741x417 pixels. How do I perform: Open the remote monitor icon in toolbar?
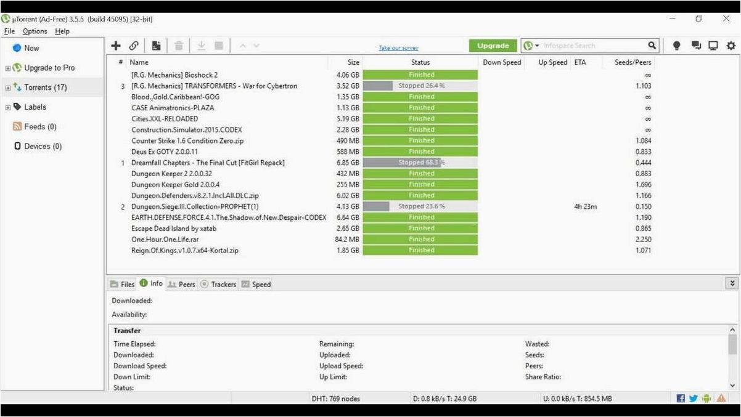pos(713,46)
